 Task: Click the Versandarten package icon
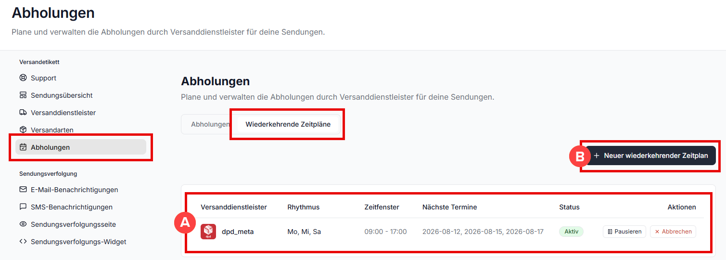pos(23,130)
